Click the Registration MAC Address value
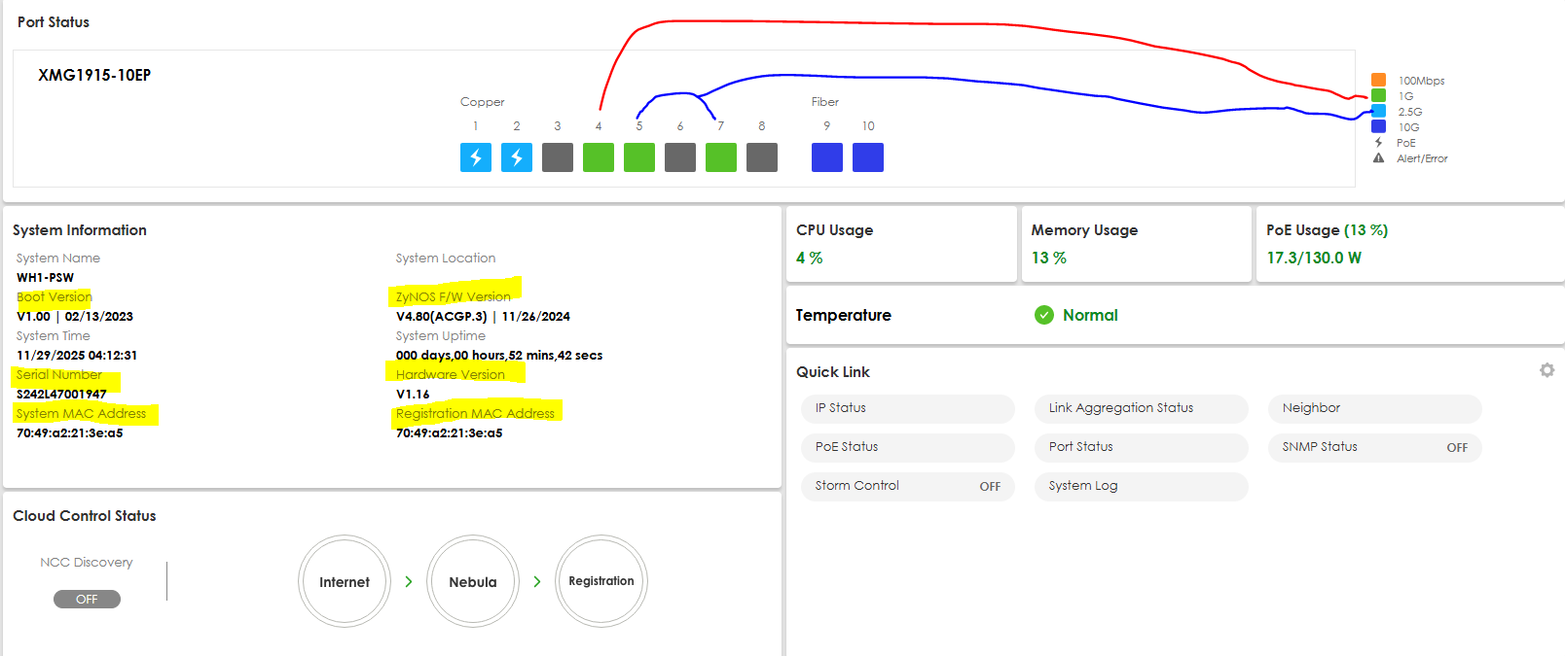The width and height of the screenshot is (1565, 656). pyautogui.click(x=450, y=432)
